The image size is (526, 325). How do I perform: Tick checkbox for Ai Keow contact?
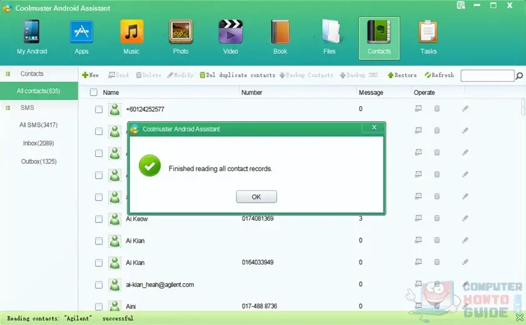pos(99,219)
